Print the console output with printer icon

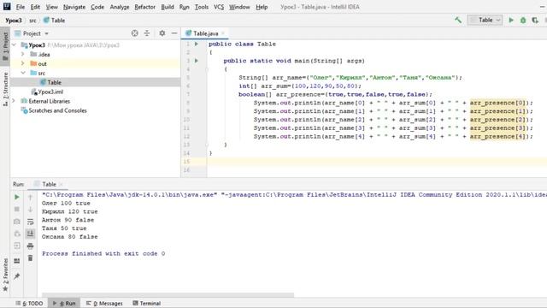pos(31,246)
